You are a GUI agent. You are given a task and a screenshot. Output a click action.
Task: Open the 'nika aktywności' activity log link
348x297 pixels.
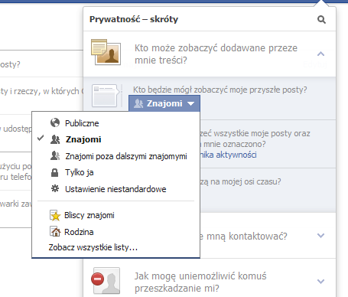229,155
